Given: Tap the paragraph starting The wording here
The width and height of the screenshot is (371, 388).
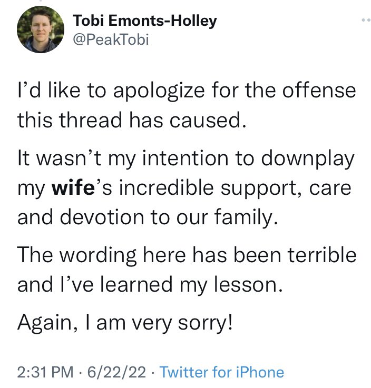Looking at the screenshot, I should coord(187,270).
